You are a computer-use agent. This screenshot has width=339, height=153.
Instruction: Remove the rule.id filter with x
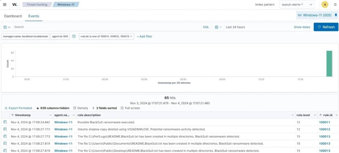[131, 36]
